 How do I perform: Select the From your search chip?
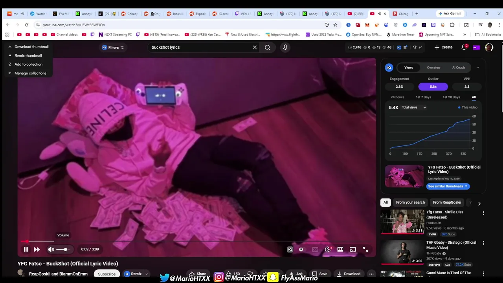point(410,202)
